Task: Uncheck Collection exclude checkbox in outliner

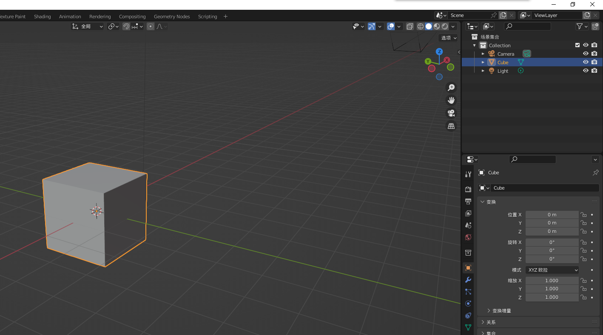Action: (x=577, y=45)
